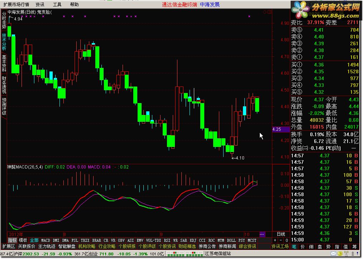Click the antenna signal icon in status bar
The width and height of the screenshot is (363, 259).
(346, 254)
